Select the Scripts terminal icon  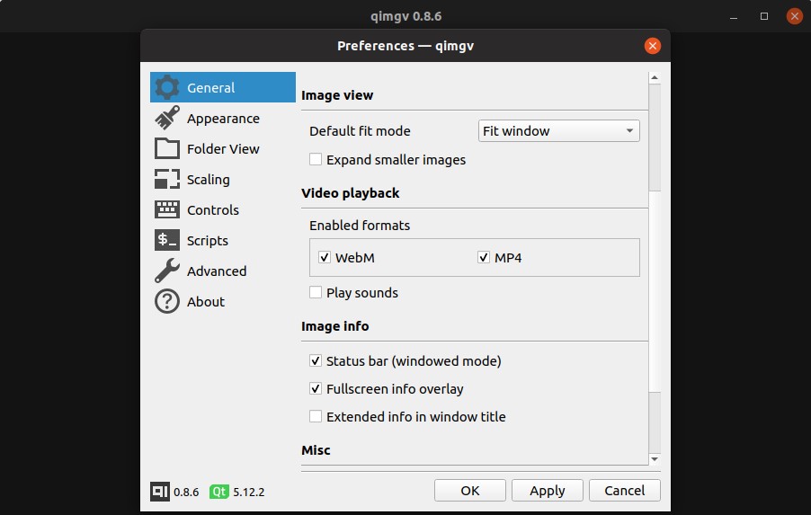point(167,240)
